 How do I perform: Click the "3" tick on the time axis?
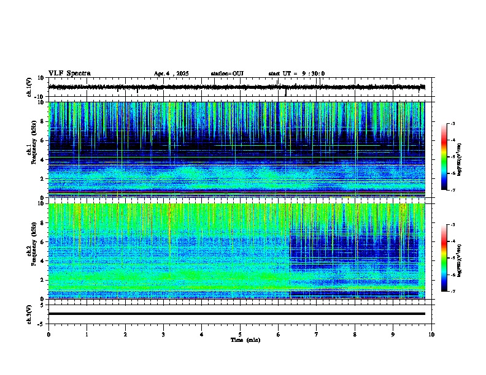163,335
